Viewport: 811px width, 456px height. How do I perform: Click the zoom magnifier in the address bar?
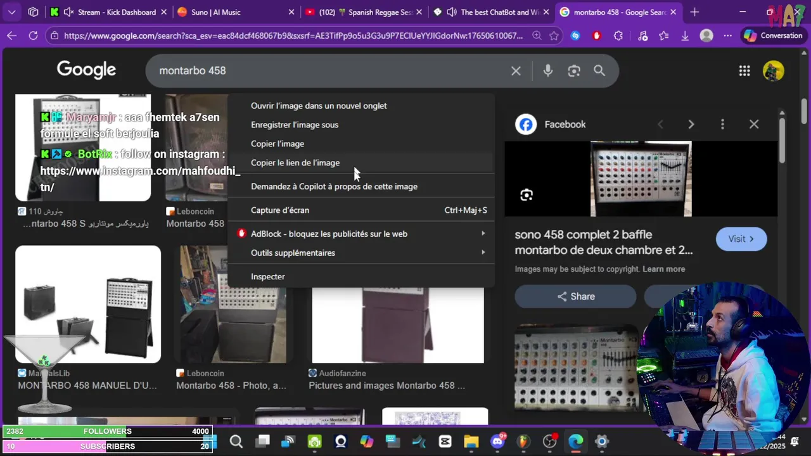pyautogui.click(x=537, y=36)
